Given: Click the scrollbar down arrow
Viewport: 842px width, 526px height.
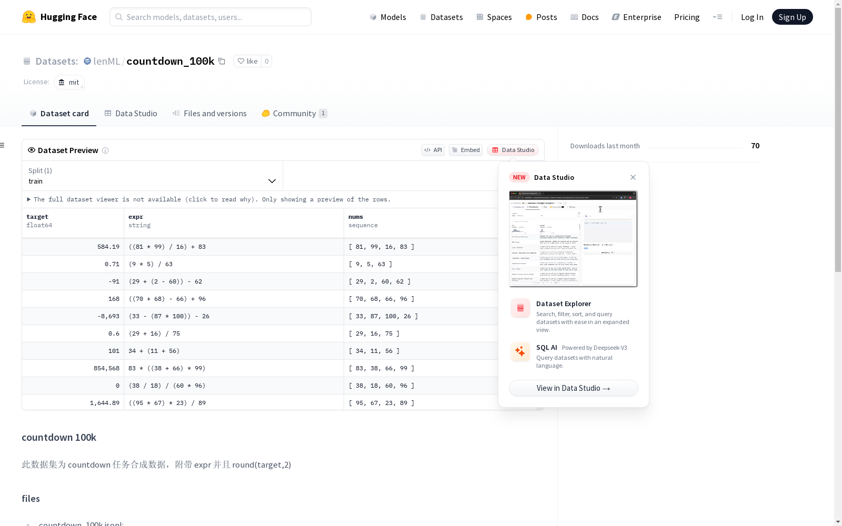Looking at the screenshot, I should (x=838, y=522).
